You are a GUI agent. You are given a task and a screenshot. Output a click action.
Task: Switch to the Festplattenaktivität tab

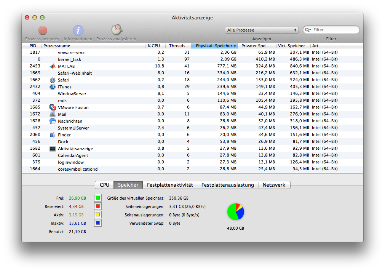tap(170, 185)
